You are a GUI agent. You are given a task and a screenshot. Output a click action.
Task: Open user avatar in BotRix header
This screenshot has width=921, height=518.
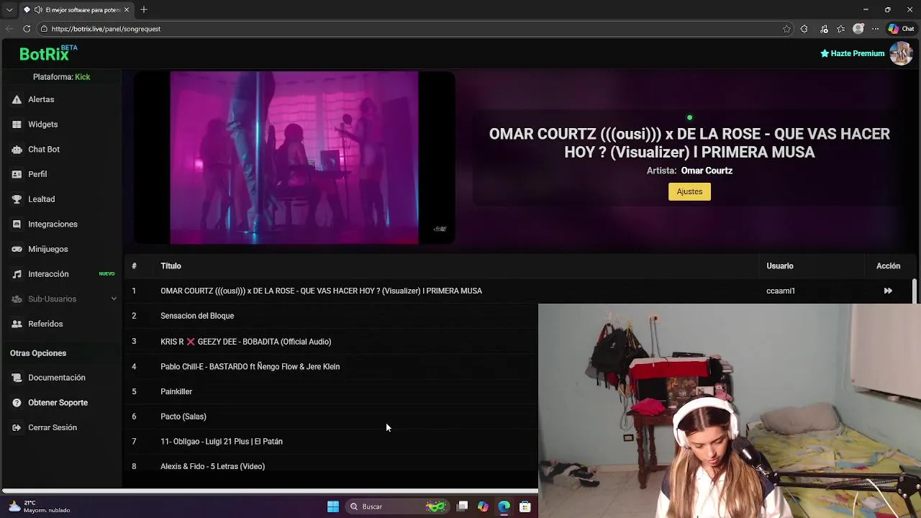tap(901, 53)
